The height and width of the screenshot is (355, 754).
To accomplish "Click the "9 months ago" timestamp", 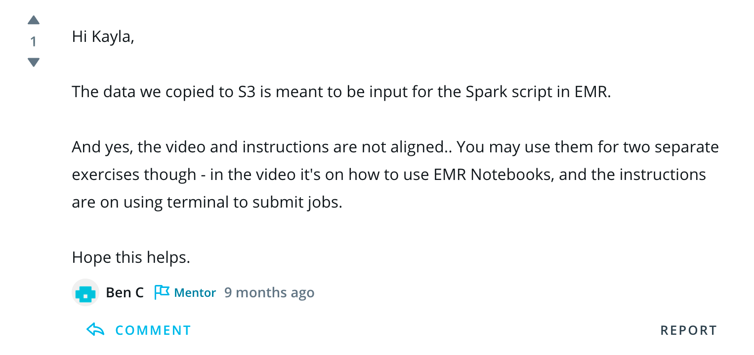I will pyautogui.click(x=269, y=293).
